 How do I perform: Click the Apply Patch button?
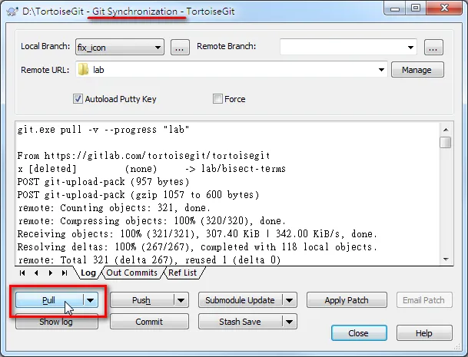pyautogui.click(x=347, y=300)
